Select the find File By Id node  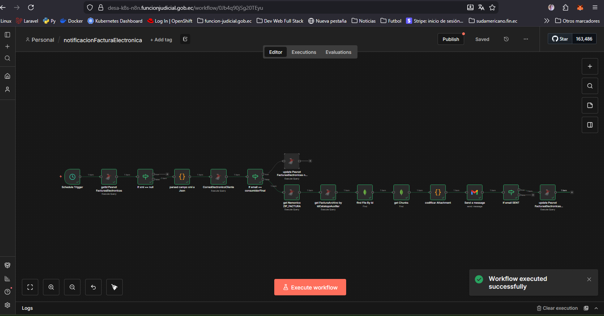click(x=365, y=192)
